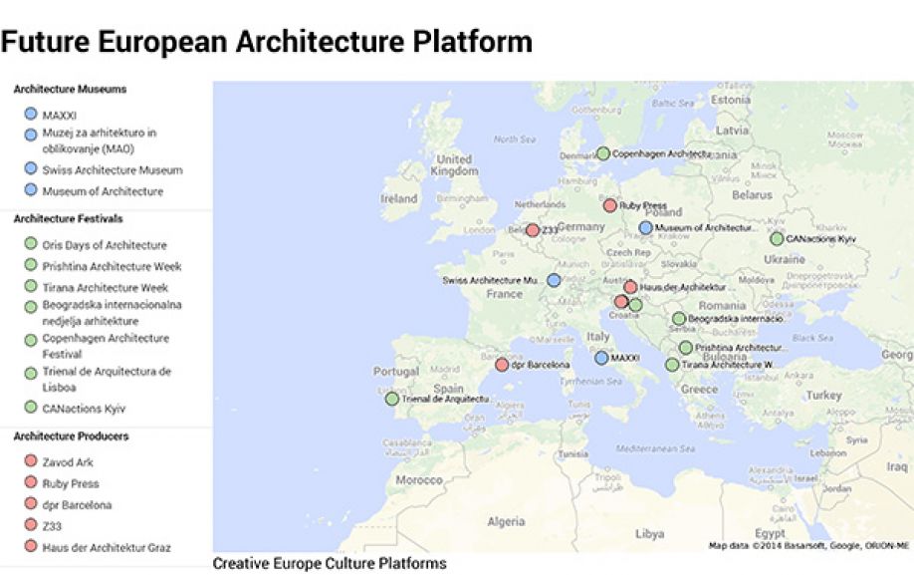Click blue circle beside Museum of Architecture legend
The height and width of the screenshot is (575, 914).
(x=31, y=189)
